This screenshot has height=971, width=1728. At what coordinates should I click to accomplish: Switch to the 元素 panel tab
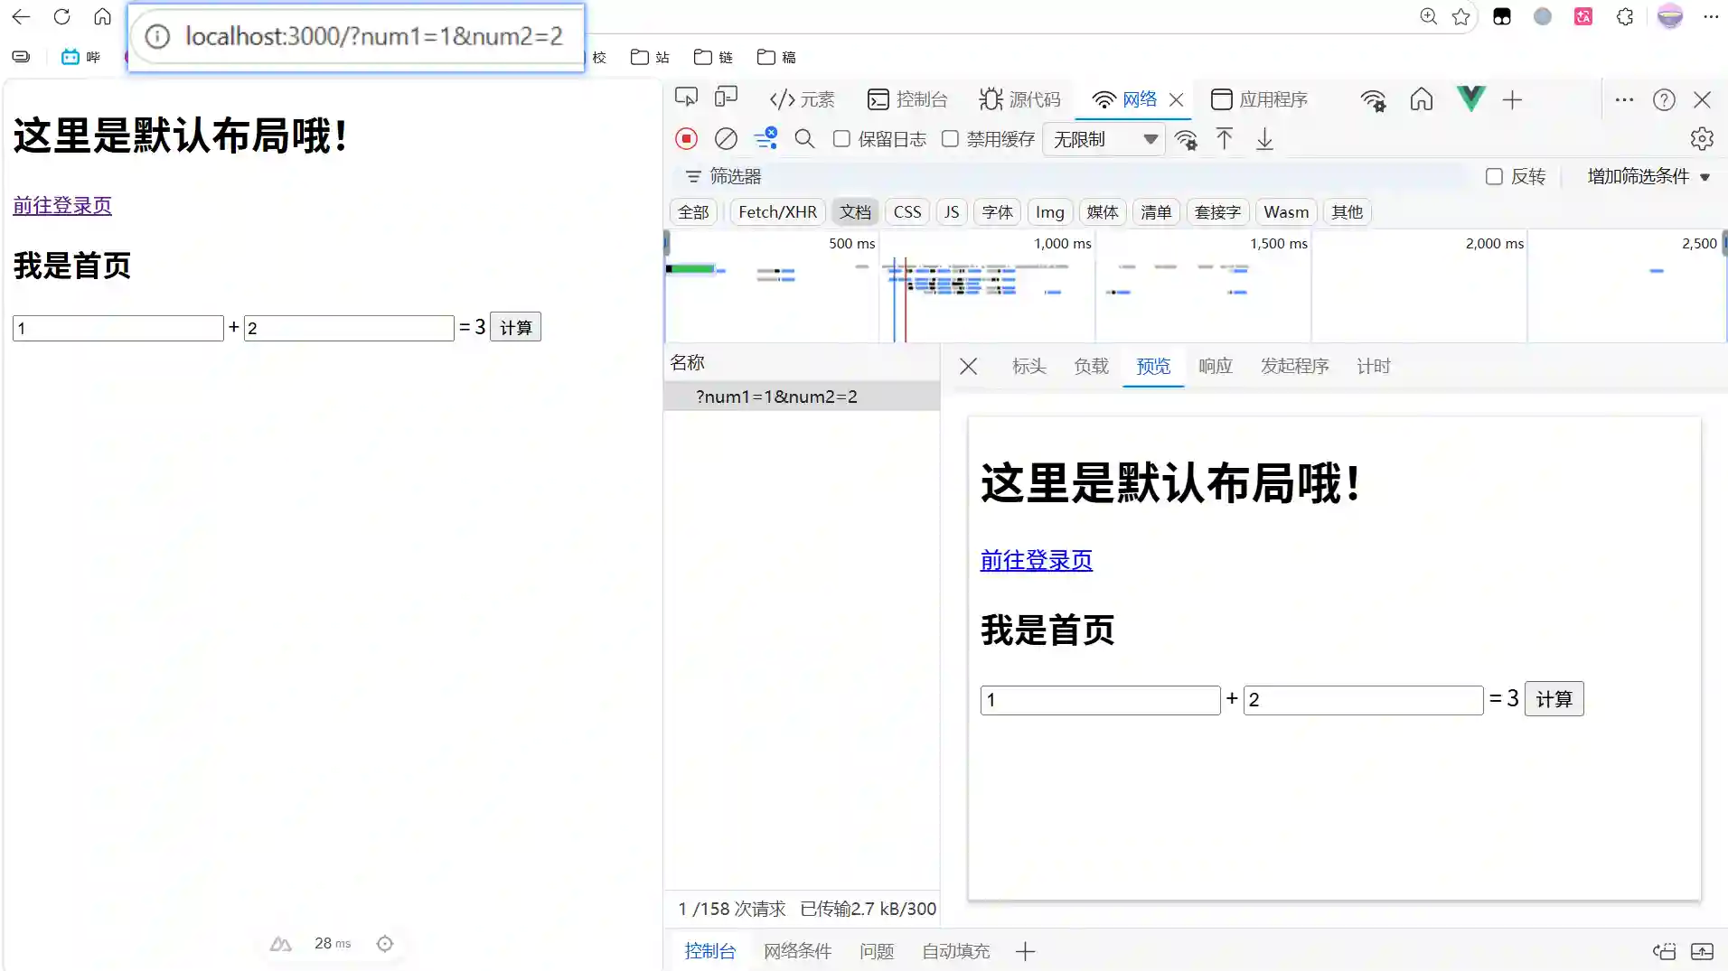click(x=803, y=99)
